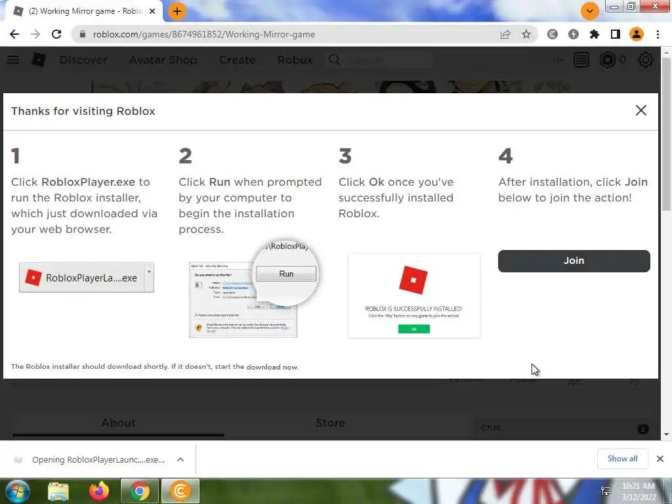Open the Chrome profile avatar

[637, 34]
